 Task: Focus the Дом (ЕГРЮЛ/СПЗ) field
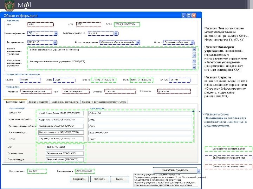[65, 147]
